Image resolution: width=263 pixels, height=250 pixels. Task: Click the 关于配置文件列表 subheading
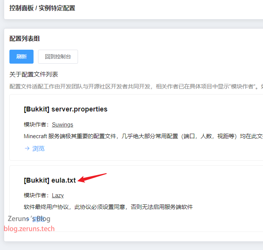34,75
